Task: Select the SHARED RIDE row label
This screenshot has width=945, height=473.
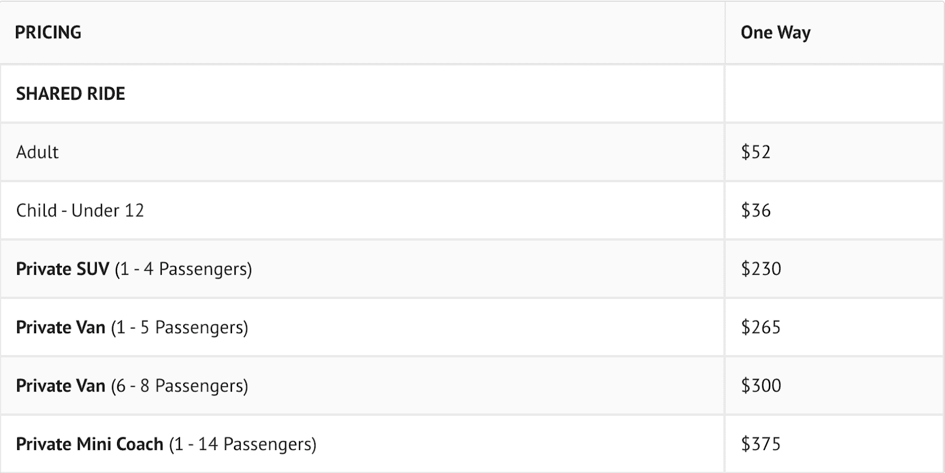Action: (x=70, y=94)
